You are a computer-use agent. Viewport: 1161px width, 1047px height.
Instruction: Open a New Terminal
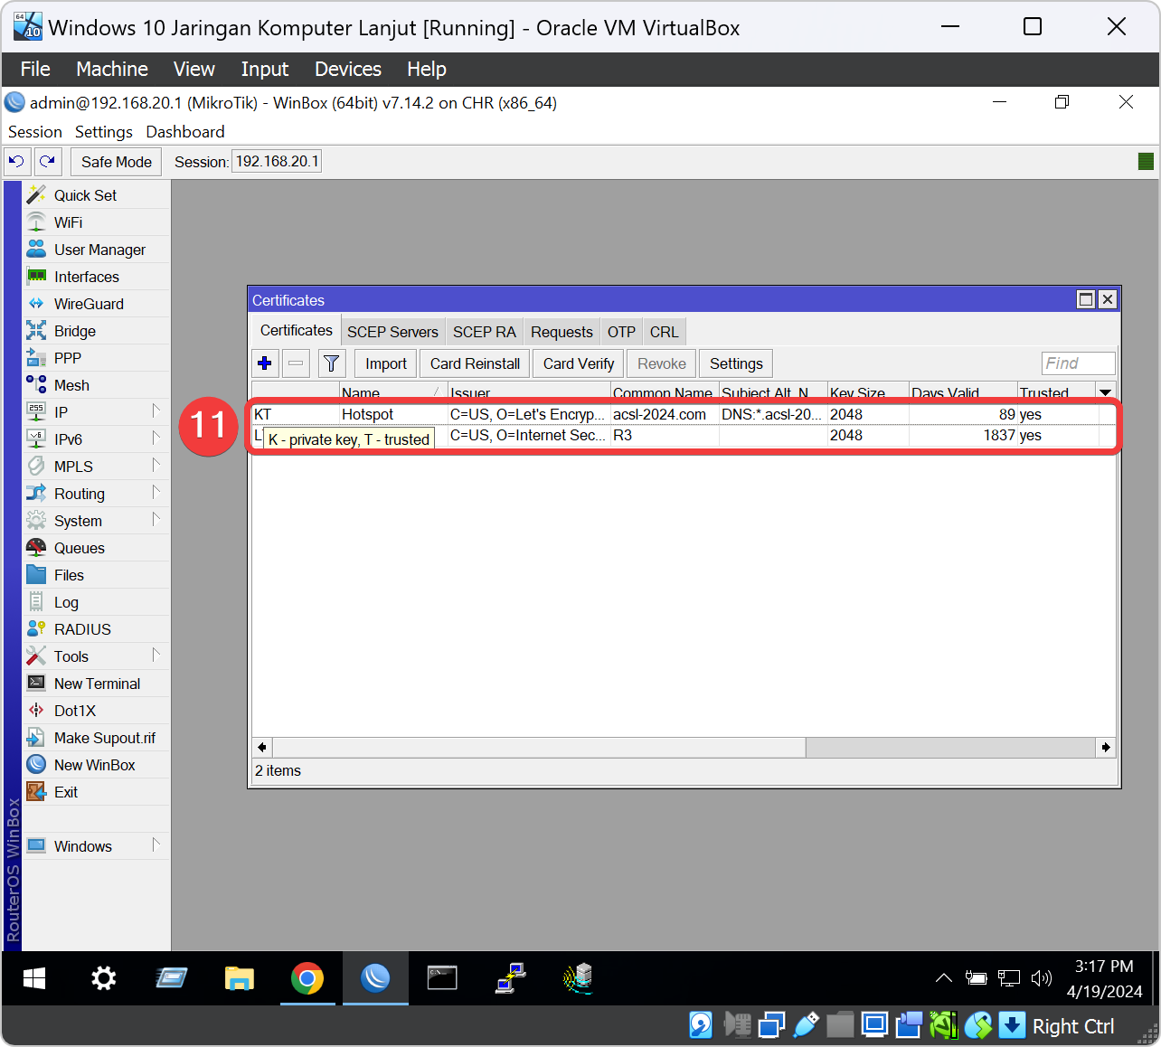[x=97, y=684]
